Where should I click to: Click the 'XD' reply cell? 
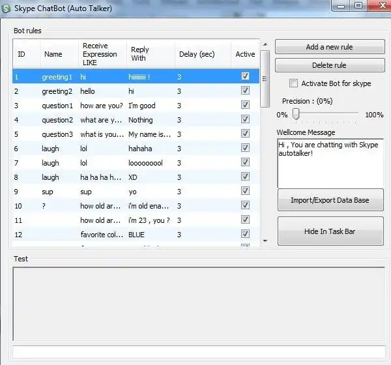[x=133, y=177]
